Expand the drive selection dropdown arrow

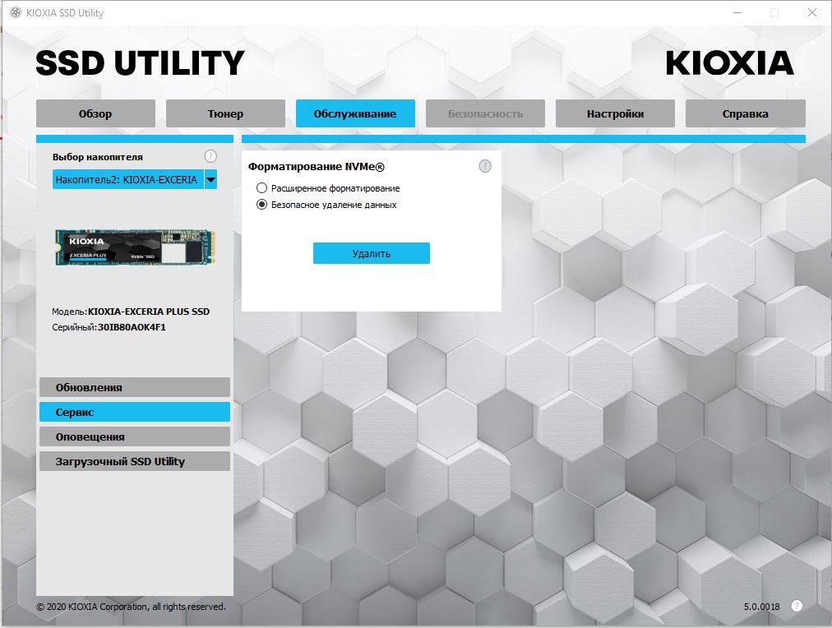pos(210,180)
